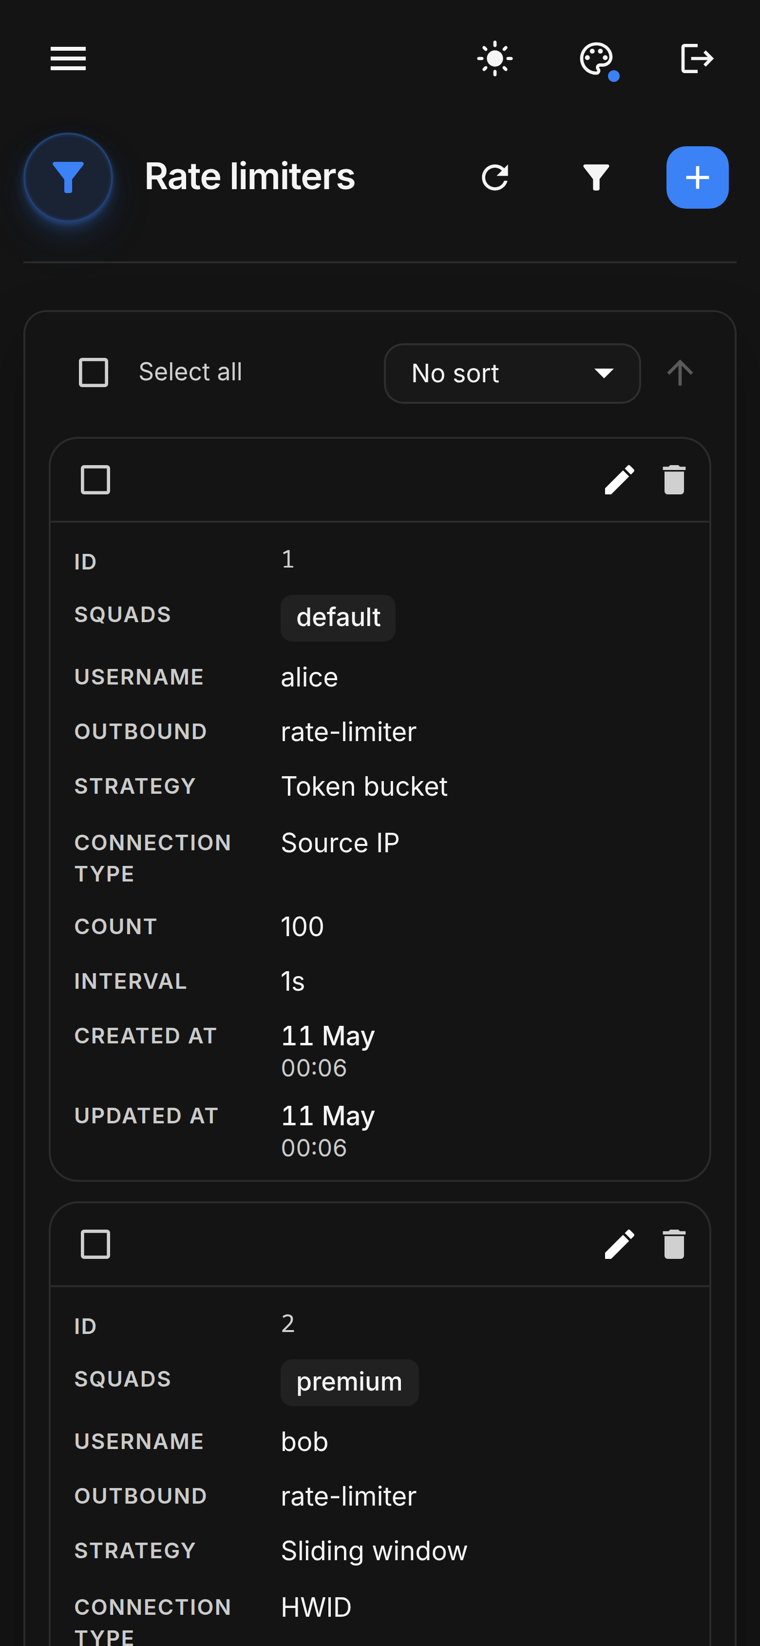760x1646 pixels.
Task: Select the checkbox for bob's rate limiter
Action: tap(96, 1244)
